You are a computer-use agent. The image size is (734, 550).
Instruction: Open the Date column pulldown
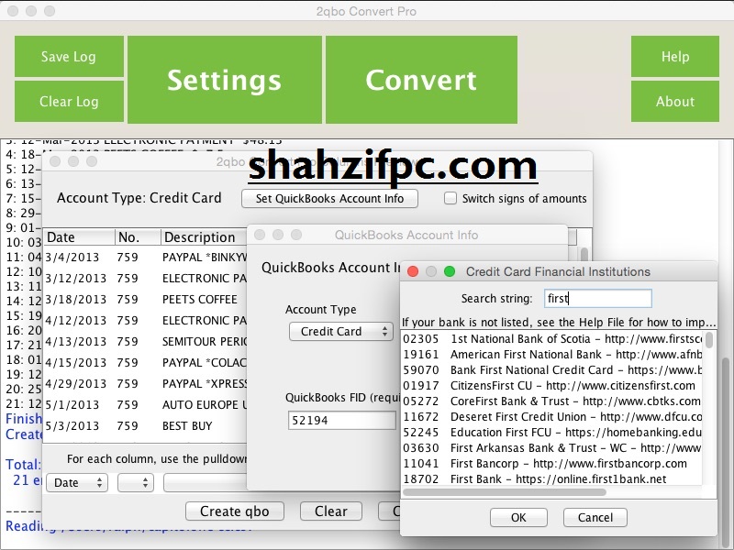(x=76, y=482)
